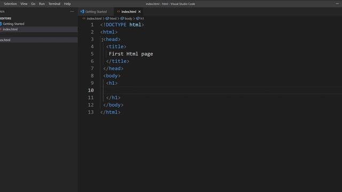This screenshot has width=342, height=192.
Task: Open Explorer more actions ellipsis
Action: coord(72,11)
